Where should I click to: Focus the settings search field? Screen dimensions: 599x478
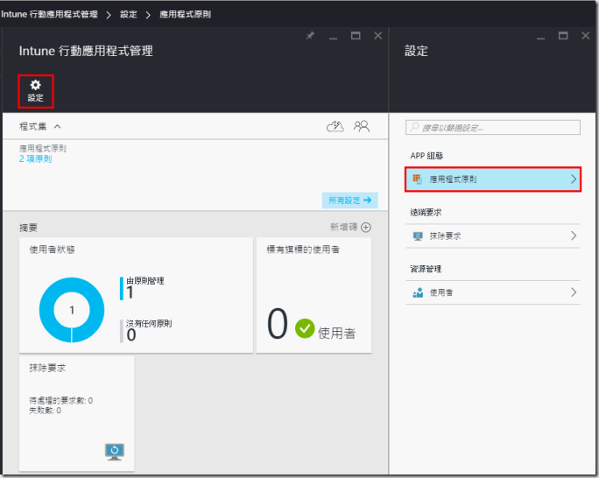tap(493, 128)
